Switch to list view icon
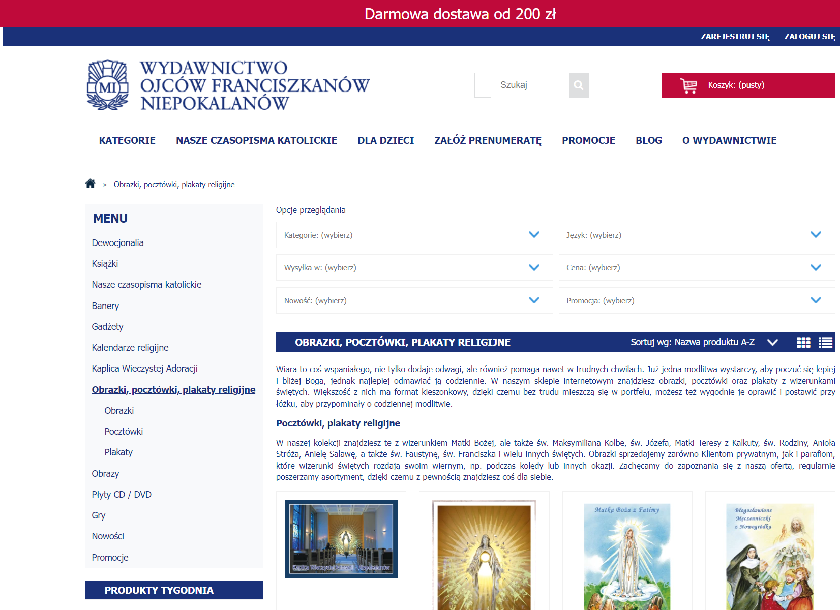 [x=826, y=342]
